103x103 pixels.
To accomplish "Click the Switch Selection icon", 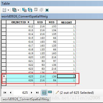I will tap(30, 10).
